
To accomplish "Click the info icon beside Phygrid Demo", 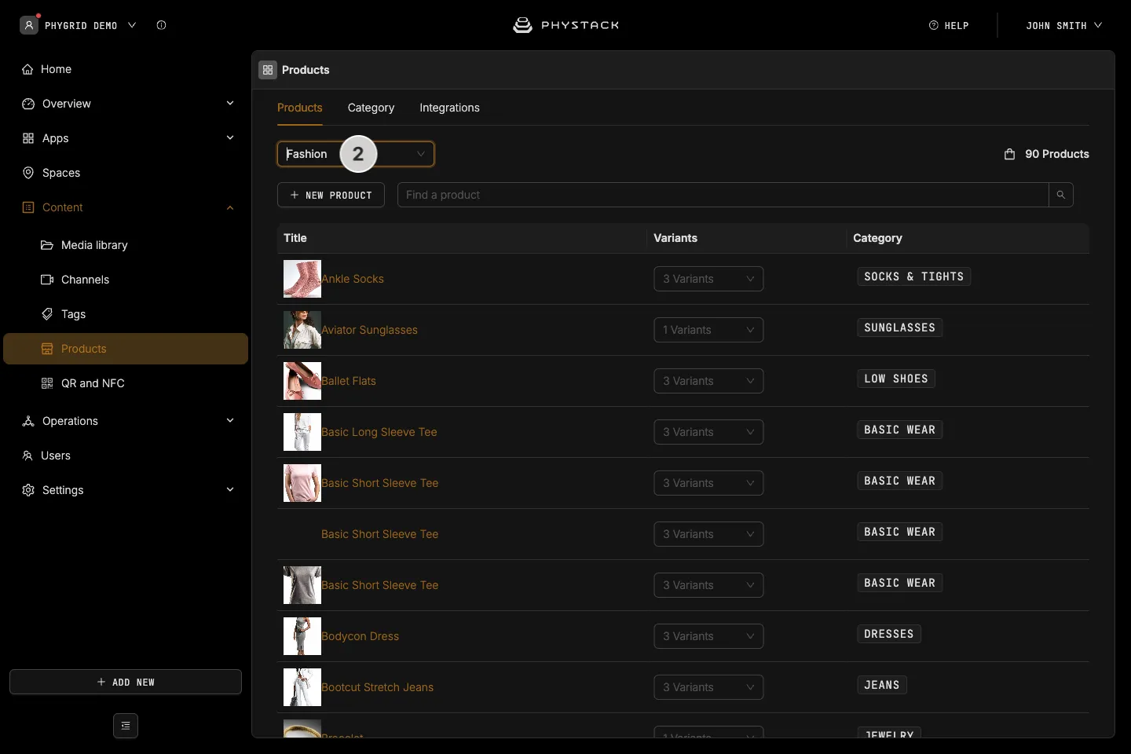I will click(x=162, y=25).
